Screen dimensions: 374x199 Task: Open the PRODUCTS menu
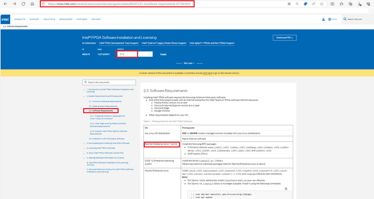pyautogui.click(x=20, y=19)
